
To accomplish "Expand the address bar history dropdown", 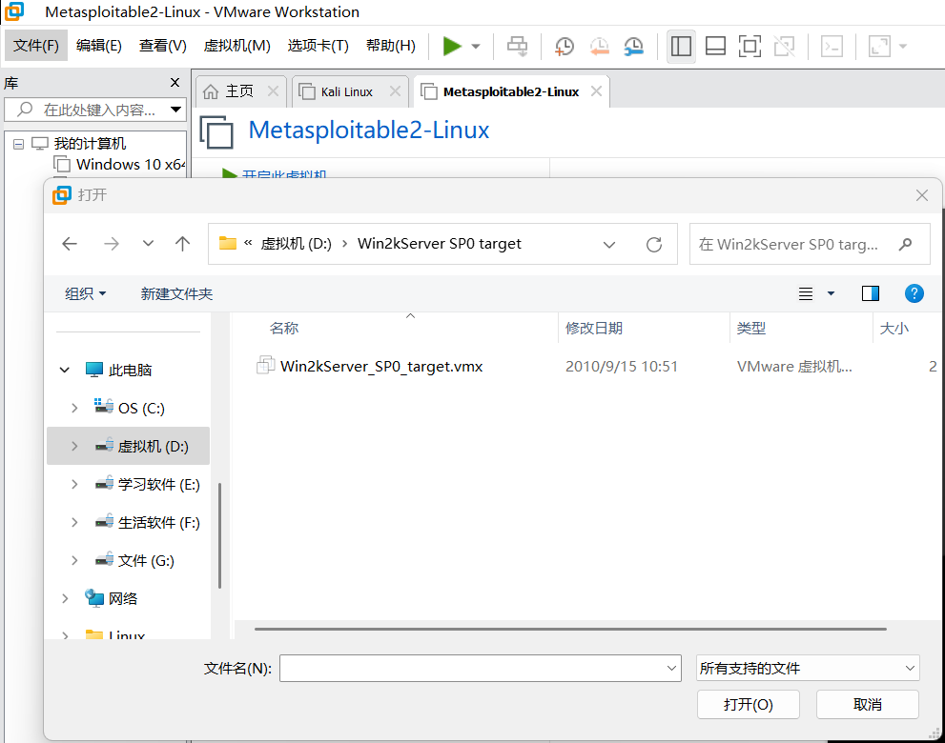I will tap(609, 245).
